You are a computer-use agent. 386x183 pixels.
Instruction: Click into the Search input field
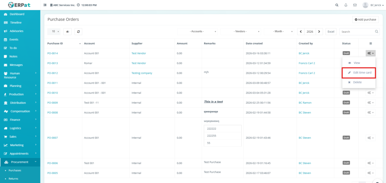click(x=357, y=32)
